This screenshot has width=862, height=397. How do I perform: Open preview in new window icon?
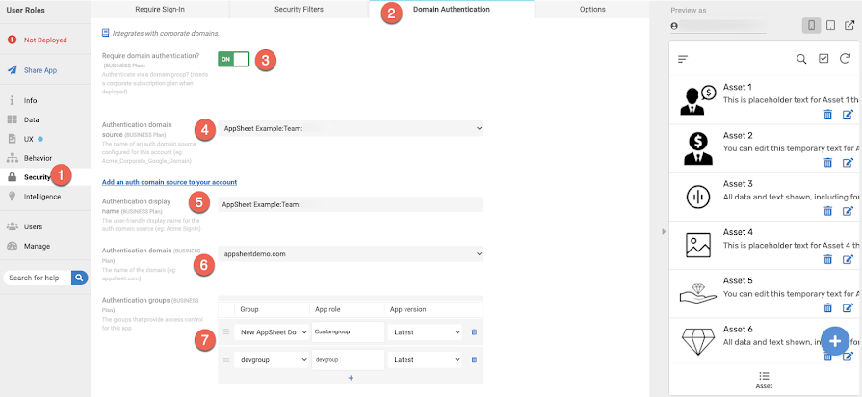click(x=849, y=25)
